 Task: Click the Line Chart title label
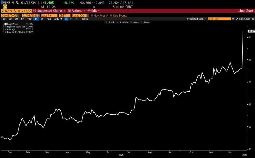pyautogui.click(x=246, y=11)
